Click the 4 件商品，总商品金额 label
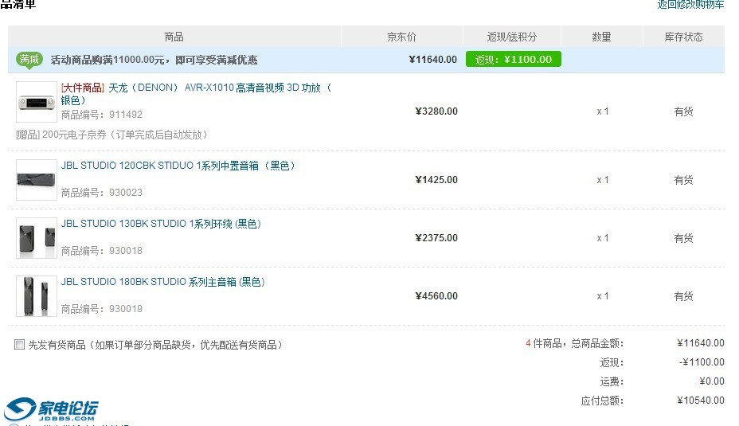The height and width of the screenshot is (426, 739). point(574,343)
